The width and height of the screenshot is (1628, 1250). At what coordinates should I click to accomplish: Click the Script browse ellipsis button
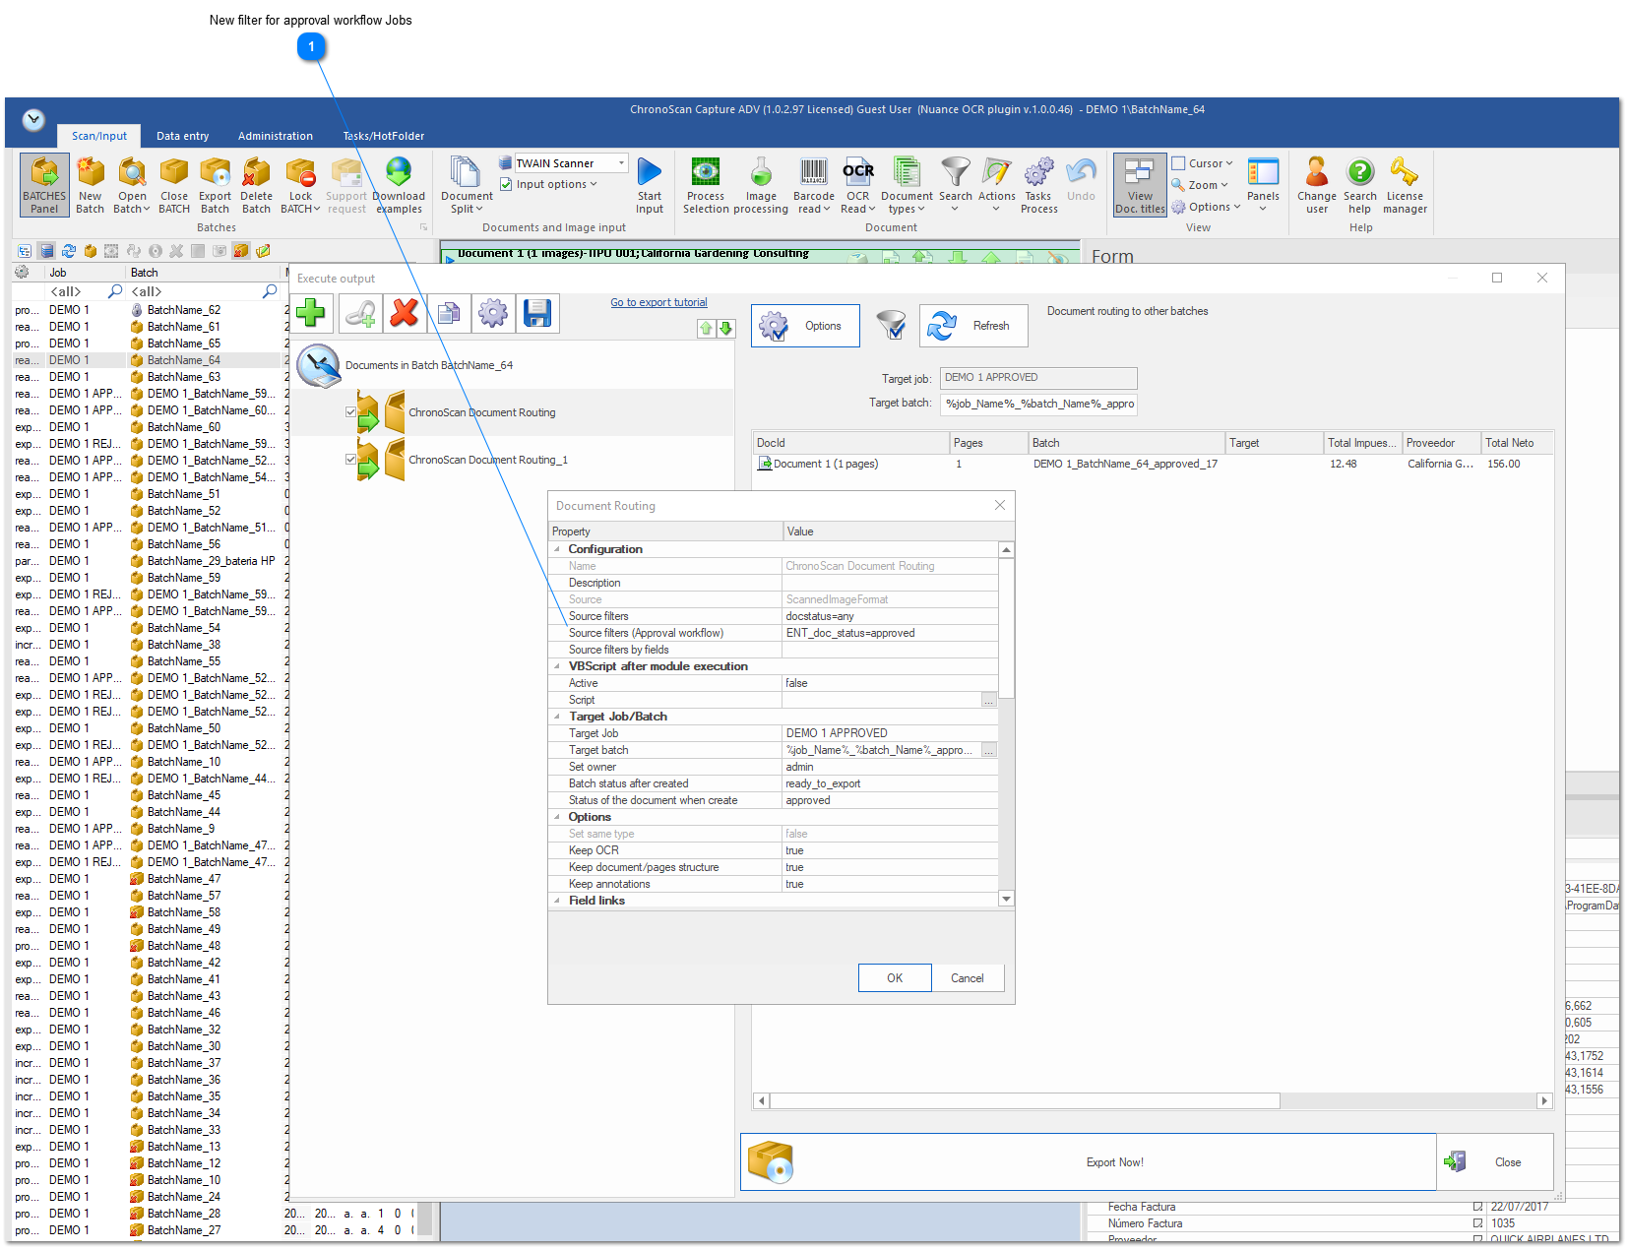988,700
